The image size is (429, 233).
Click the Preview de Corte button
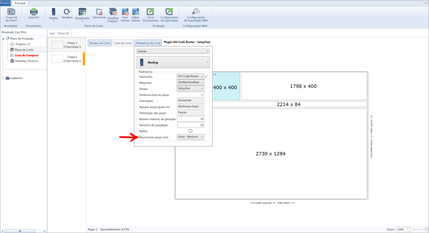(100, 43)
